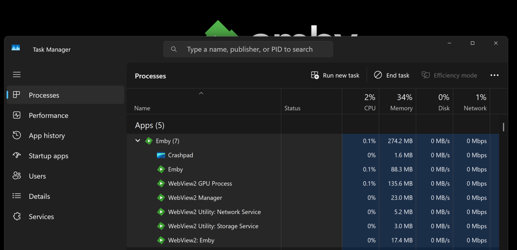Image resolution: width=517 pixels, height=250 pixels.
Task: Open the Services page
Action: click(41, 216)
